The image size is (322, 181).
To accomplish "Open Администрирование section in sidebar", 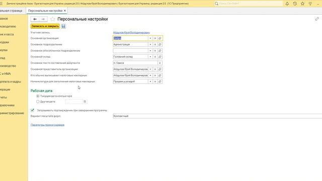I will click(x=12, y=113).
